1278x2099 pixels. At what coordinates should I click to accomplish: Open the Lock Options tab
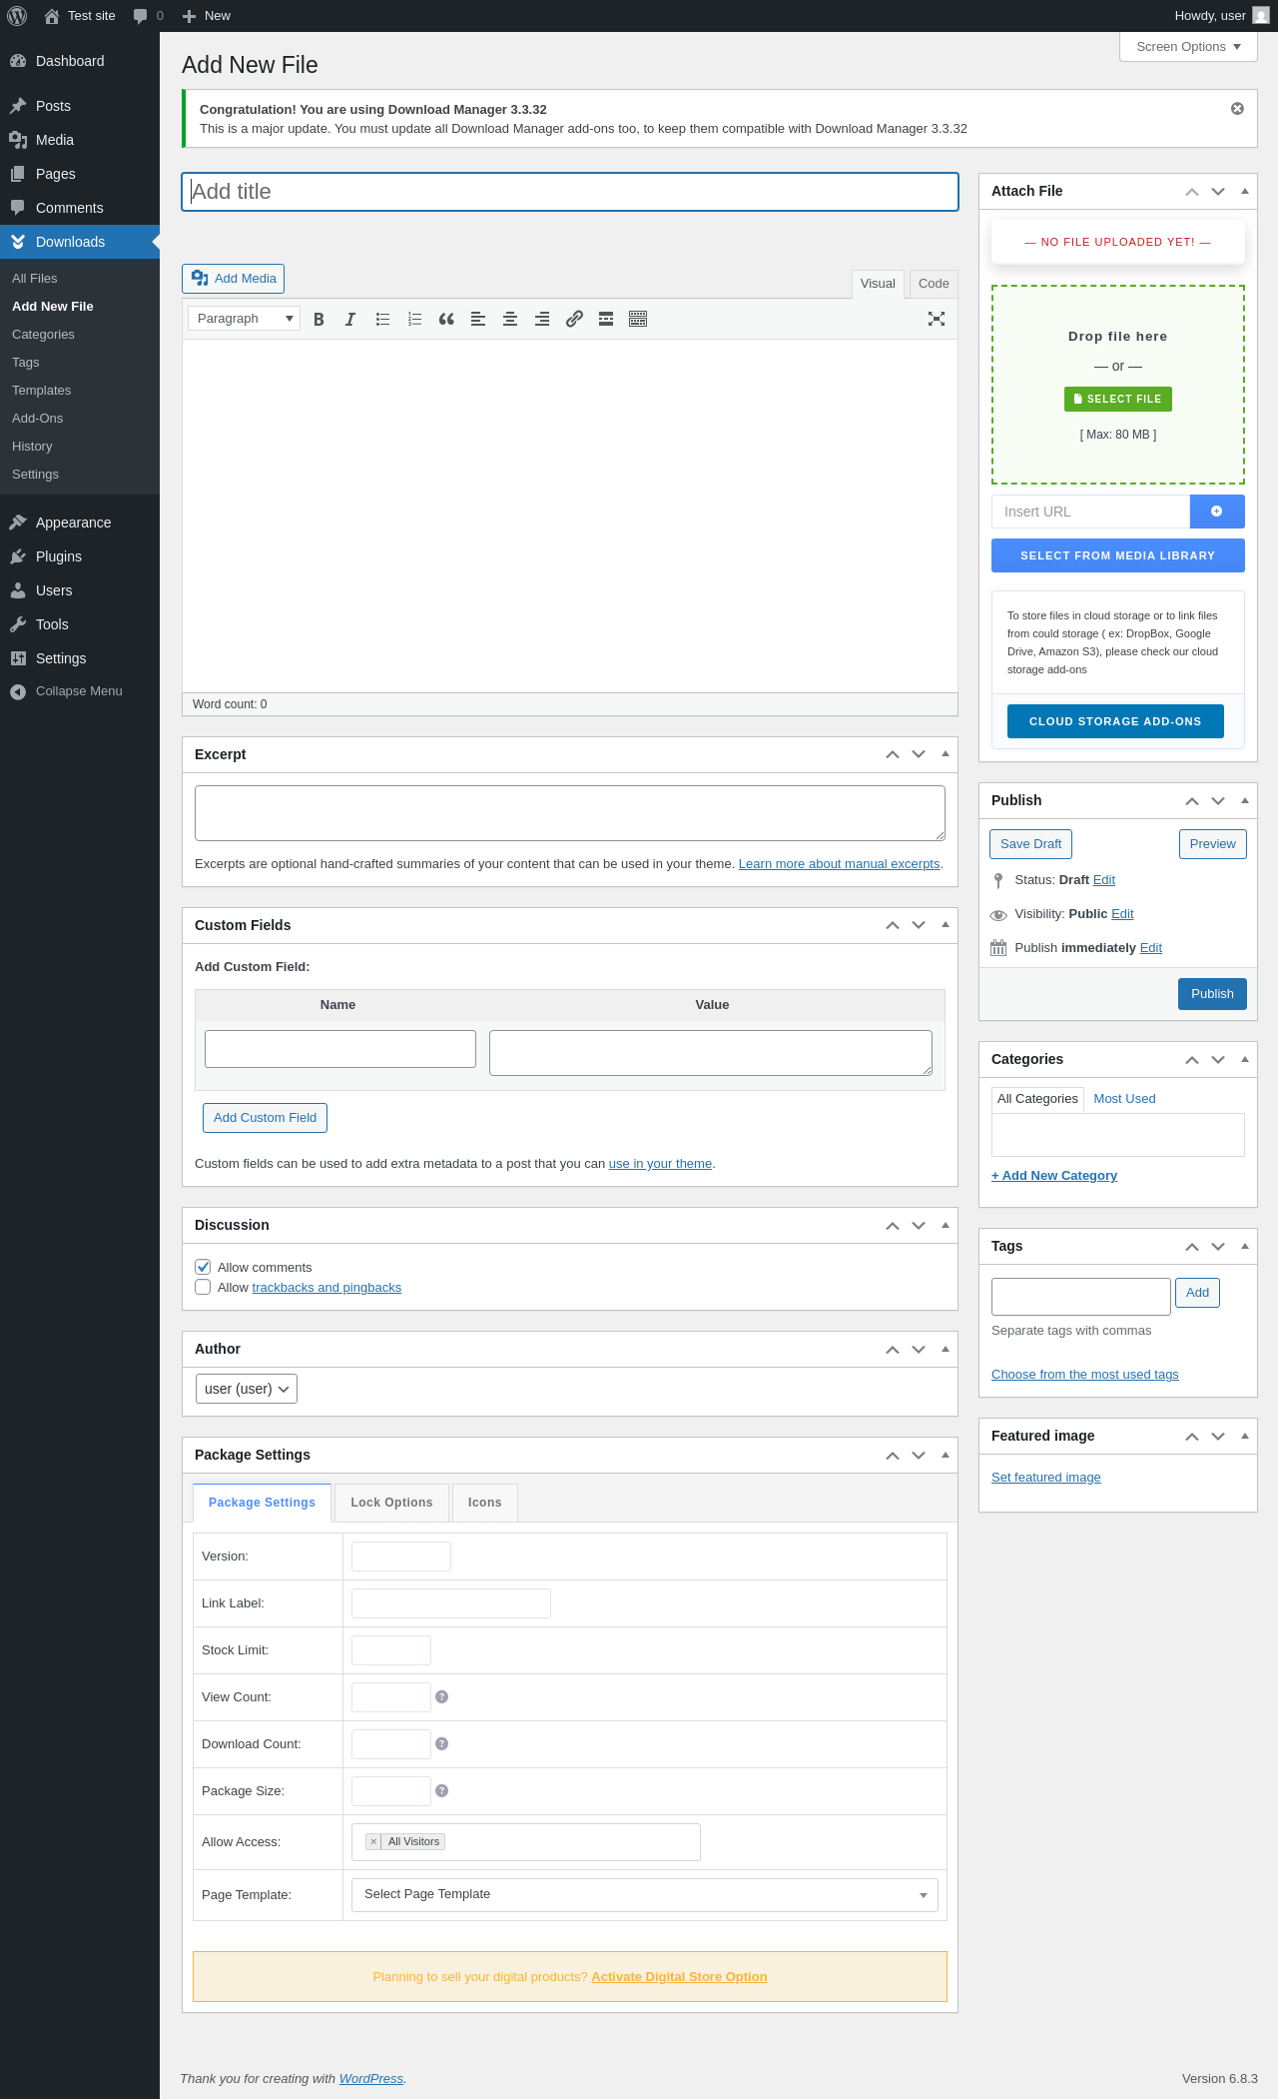391,1503
